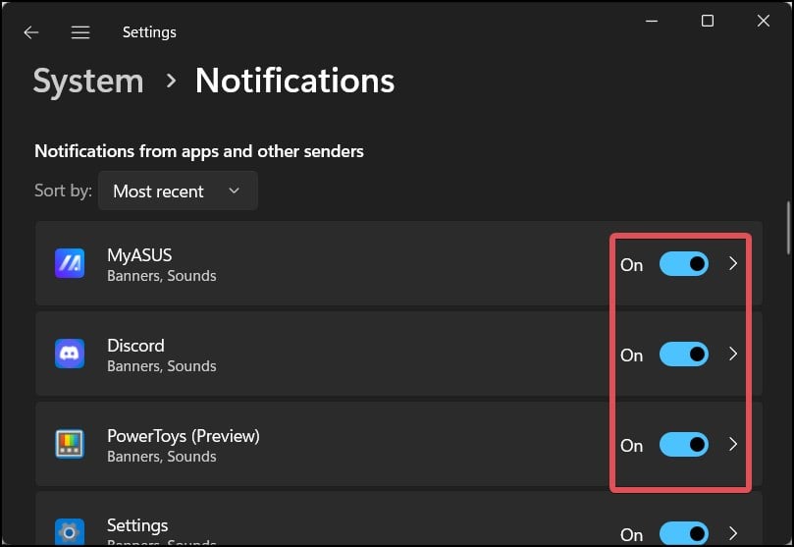Click Banners, Sounds under PowerToys

point(162,457)
